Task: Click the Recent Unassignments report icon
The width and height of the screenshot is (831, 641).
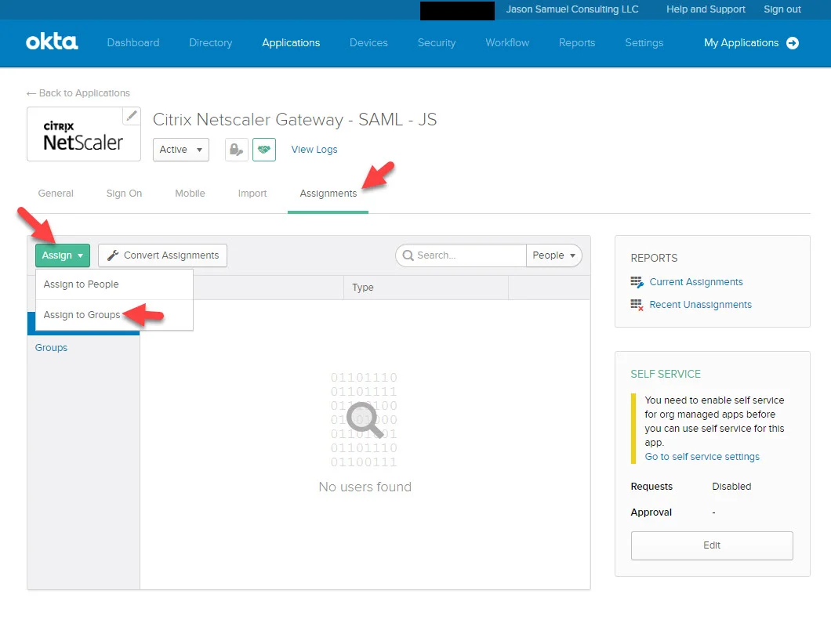Action: (x=637, y=305)
